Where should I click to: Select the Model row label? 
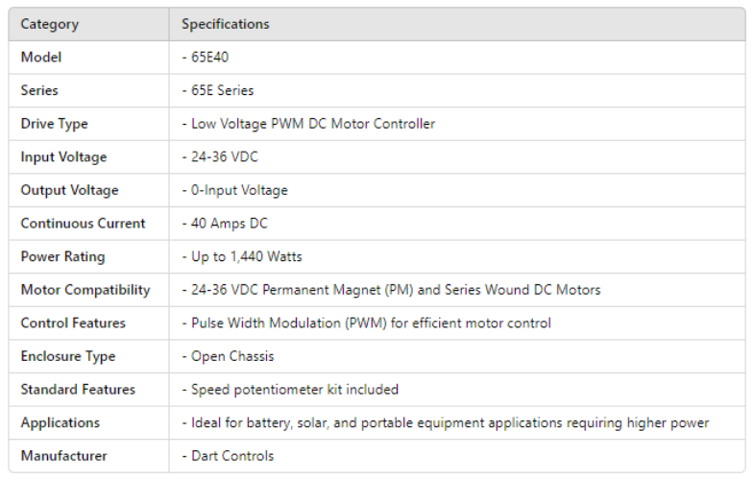click(41, 58)
